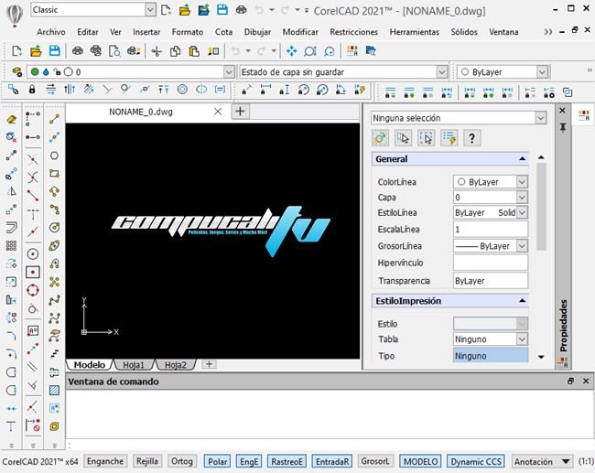This screenshot has width=595, height=473.
Task: Toggle Dynamic CCS in status bar
Action: point(476,462)
